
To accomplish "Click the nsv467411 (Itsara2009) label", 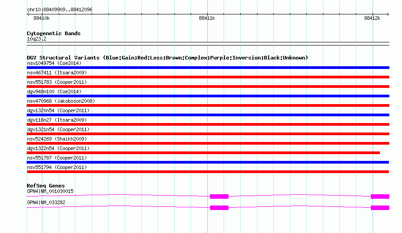I will (x=57, y=73).
